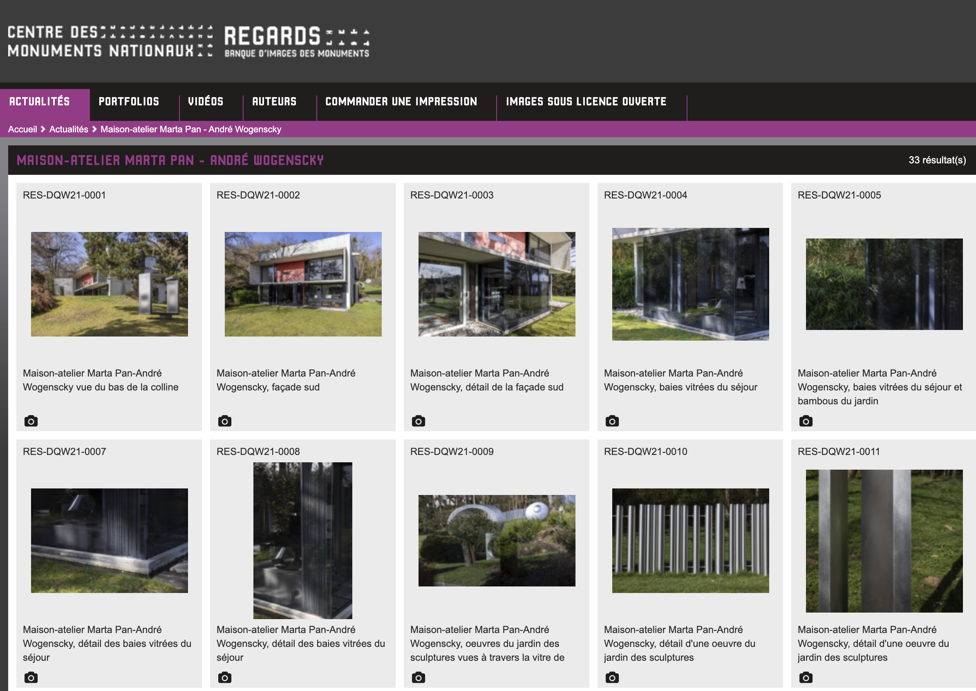Click the Regards banque d'images logo

[x=297, y=42]
